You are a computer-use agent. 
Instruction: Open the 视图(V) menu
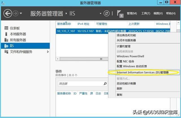[158, 14]
